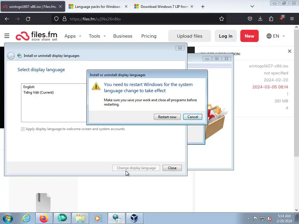This screenshot has width=299, height=224.
Task: Close the Install or uninstall display languages window
Action: (x=180, y=48)
